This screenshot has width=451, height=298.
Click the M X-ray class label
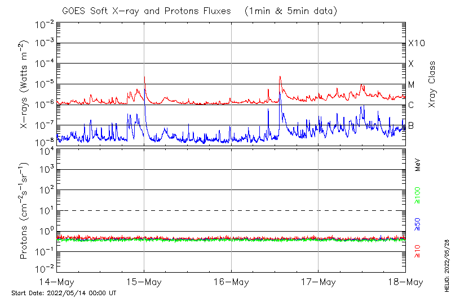(412, 85)
